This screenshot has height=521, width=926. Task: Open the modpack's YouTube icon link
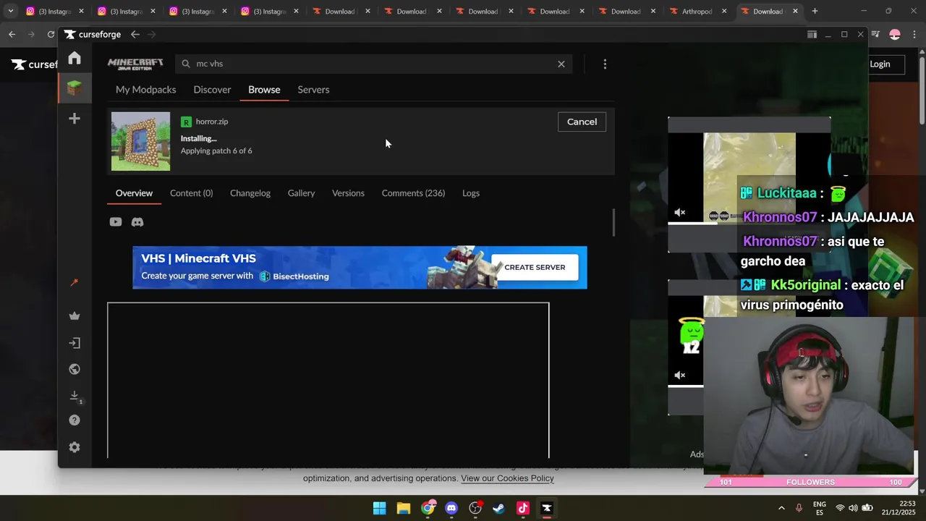(x=116, y=222)
